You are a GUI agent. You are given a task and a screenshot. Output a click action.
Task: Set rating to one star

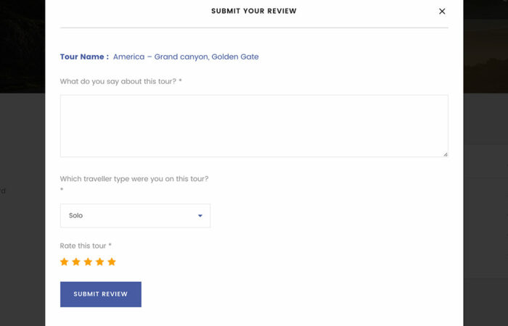(x=65, y=262)
